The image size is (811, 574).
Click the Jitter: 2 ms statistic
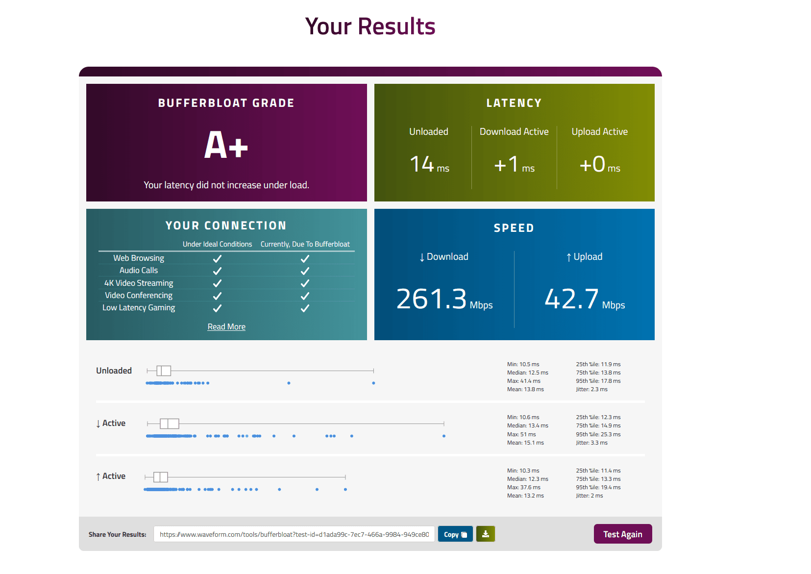pos(590,496)
